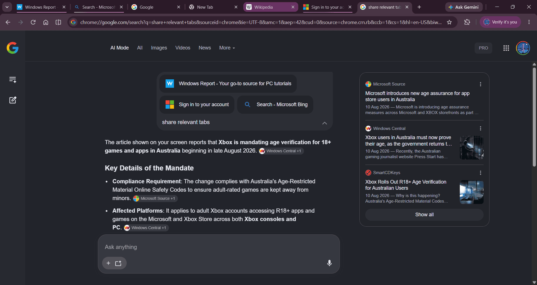Click the Verify it's you profile button
537x285 pixels.
(500, 22)
